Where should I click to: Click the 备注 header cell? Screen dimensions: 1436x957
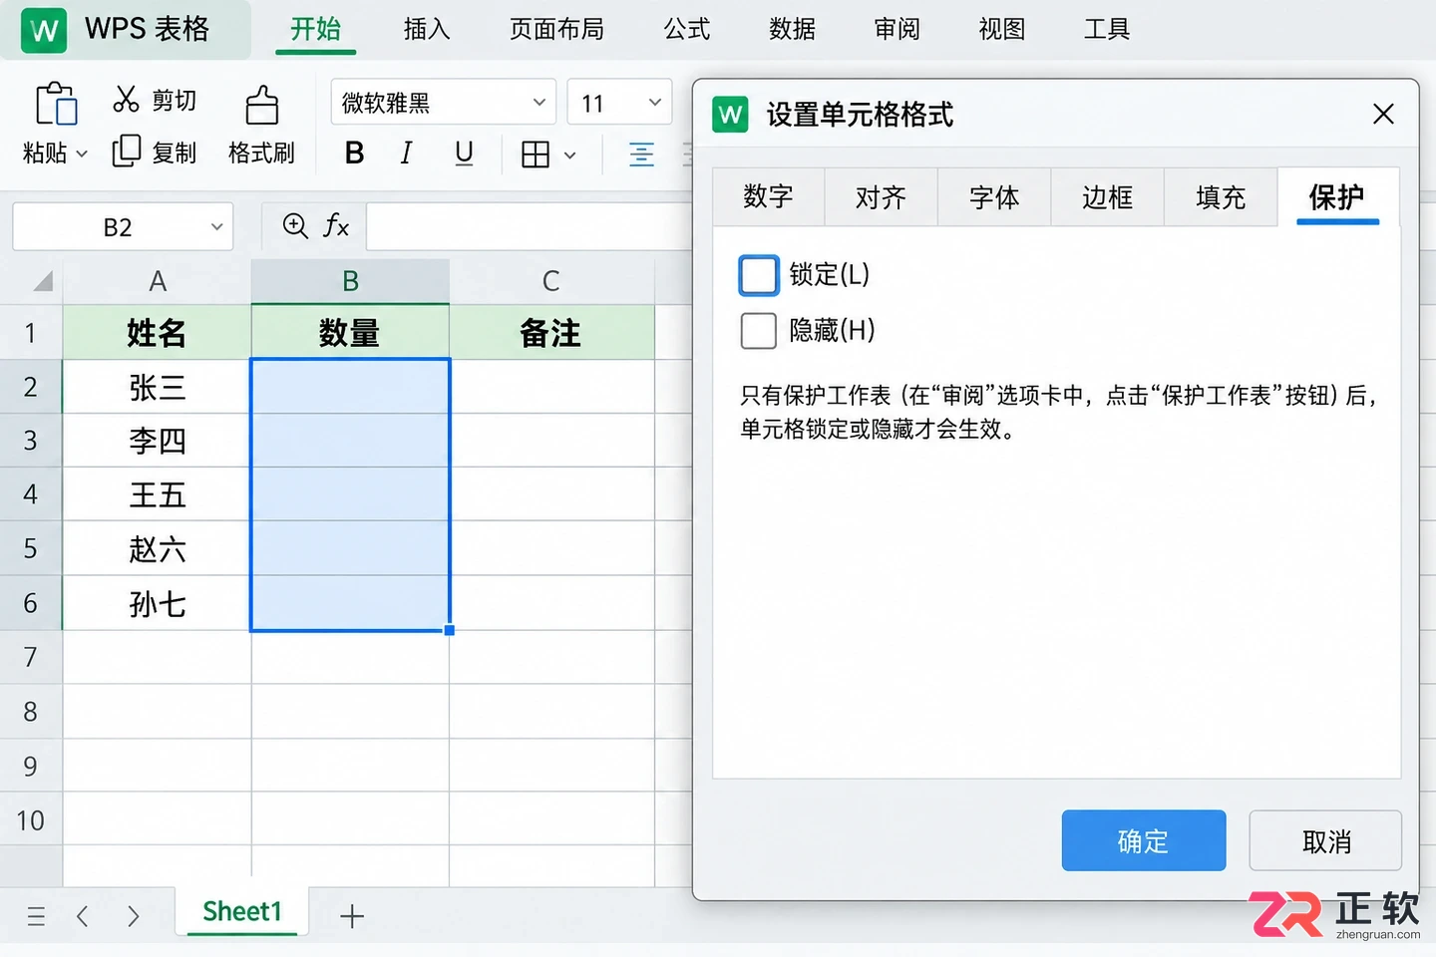point(551,333)
